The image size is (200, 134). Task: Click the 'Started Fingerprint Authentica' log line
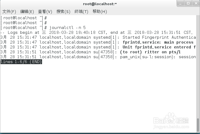pyautogui.click(x=98, y=37)
